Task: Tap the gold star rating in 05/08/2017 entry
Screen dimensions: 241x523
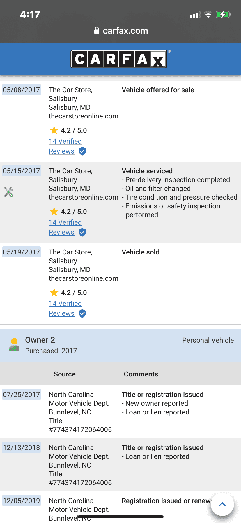Action: (54, 130)
